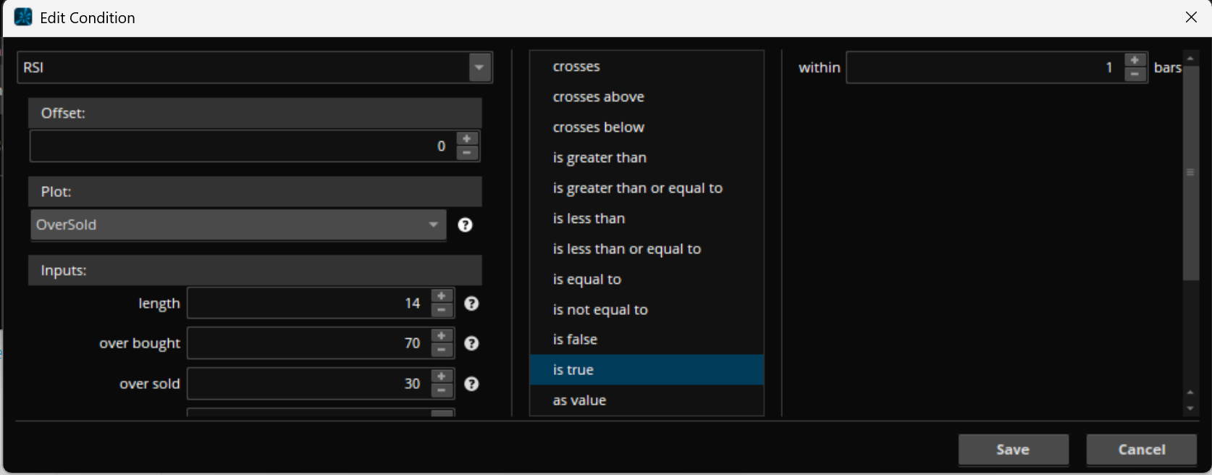Screen dimensions: 1212x475
Task: Click help icon for over sold input
Action: 471,384
